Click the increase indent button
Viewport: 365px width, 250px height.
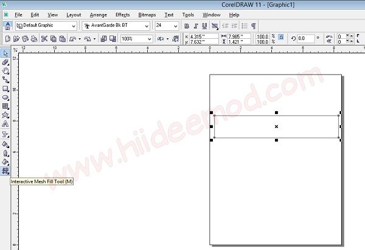click(234, 25)
